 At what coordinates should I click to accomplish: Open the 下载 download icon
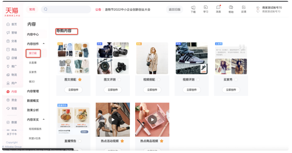193,9
